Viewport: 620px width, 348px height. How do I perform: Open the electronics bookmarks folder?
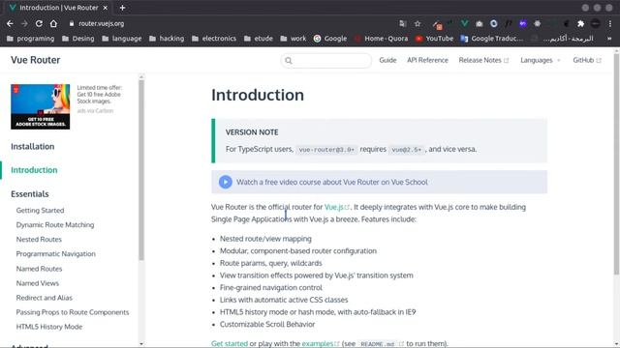[214, 39]
